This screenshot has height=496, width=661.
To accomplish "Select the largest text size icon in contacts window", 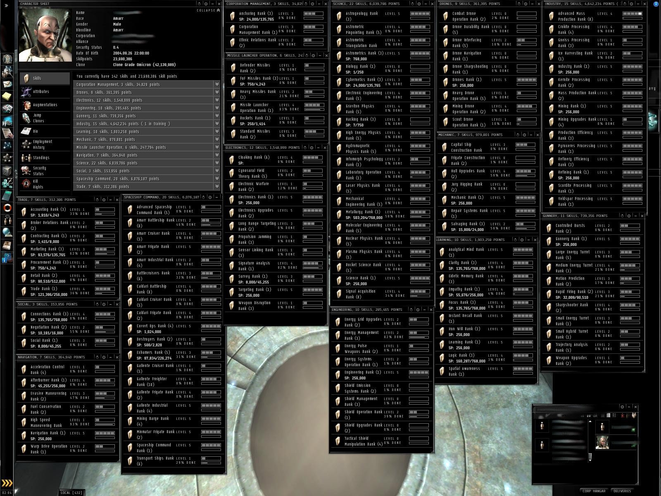I will click(x=596, y=416).
